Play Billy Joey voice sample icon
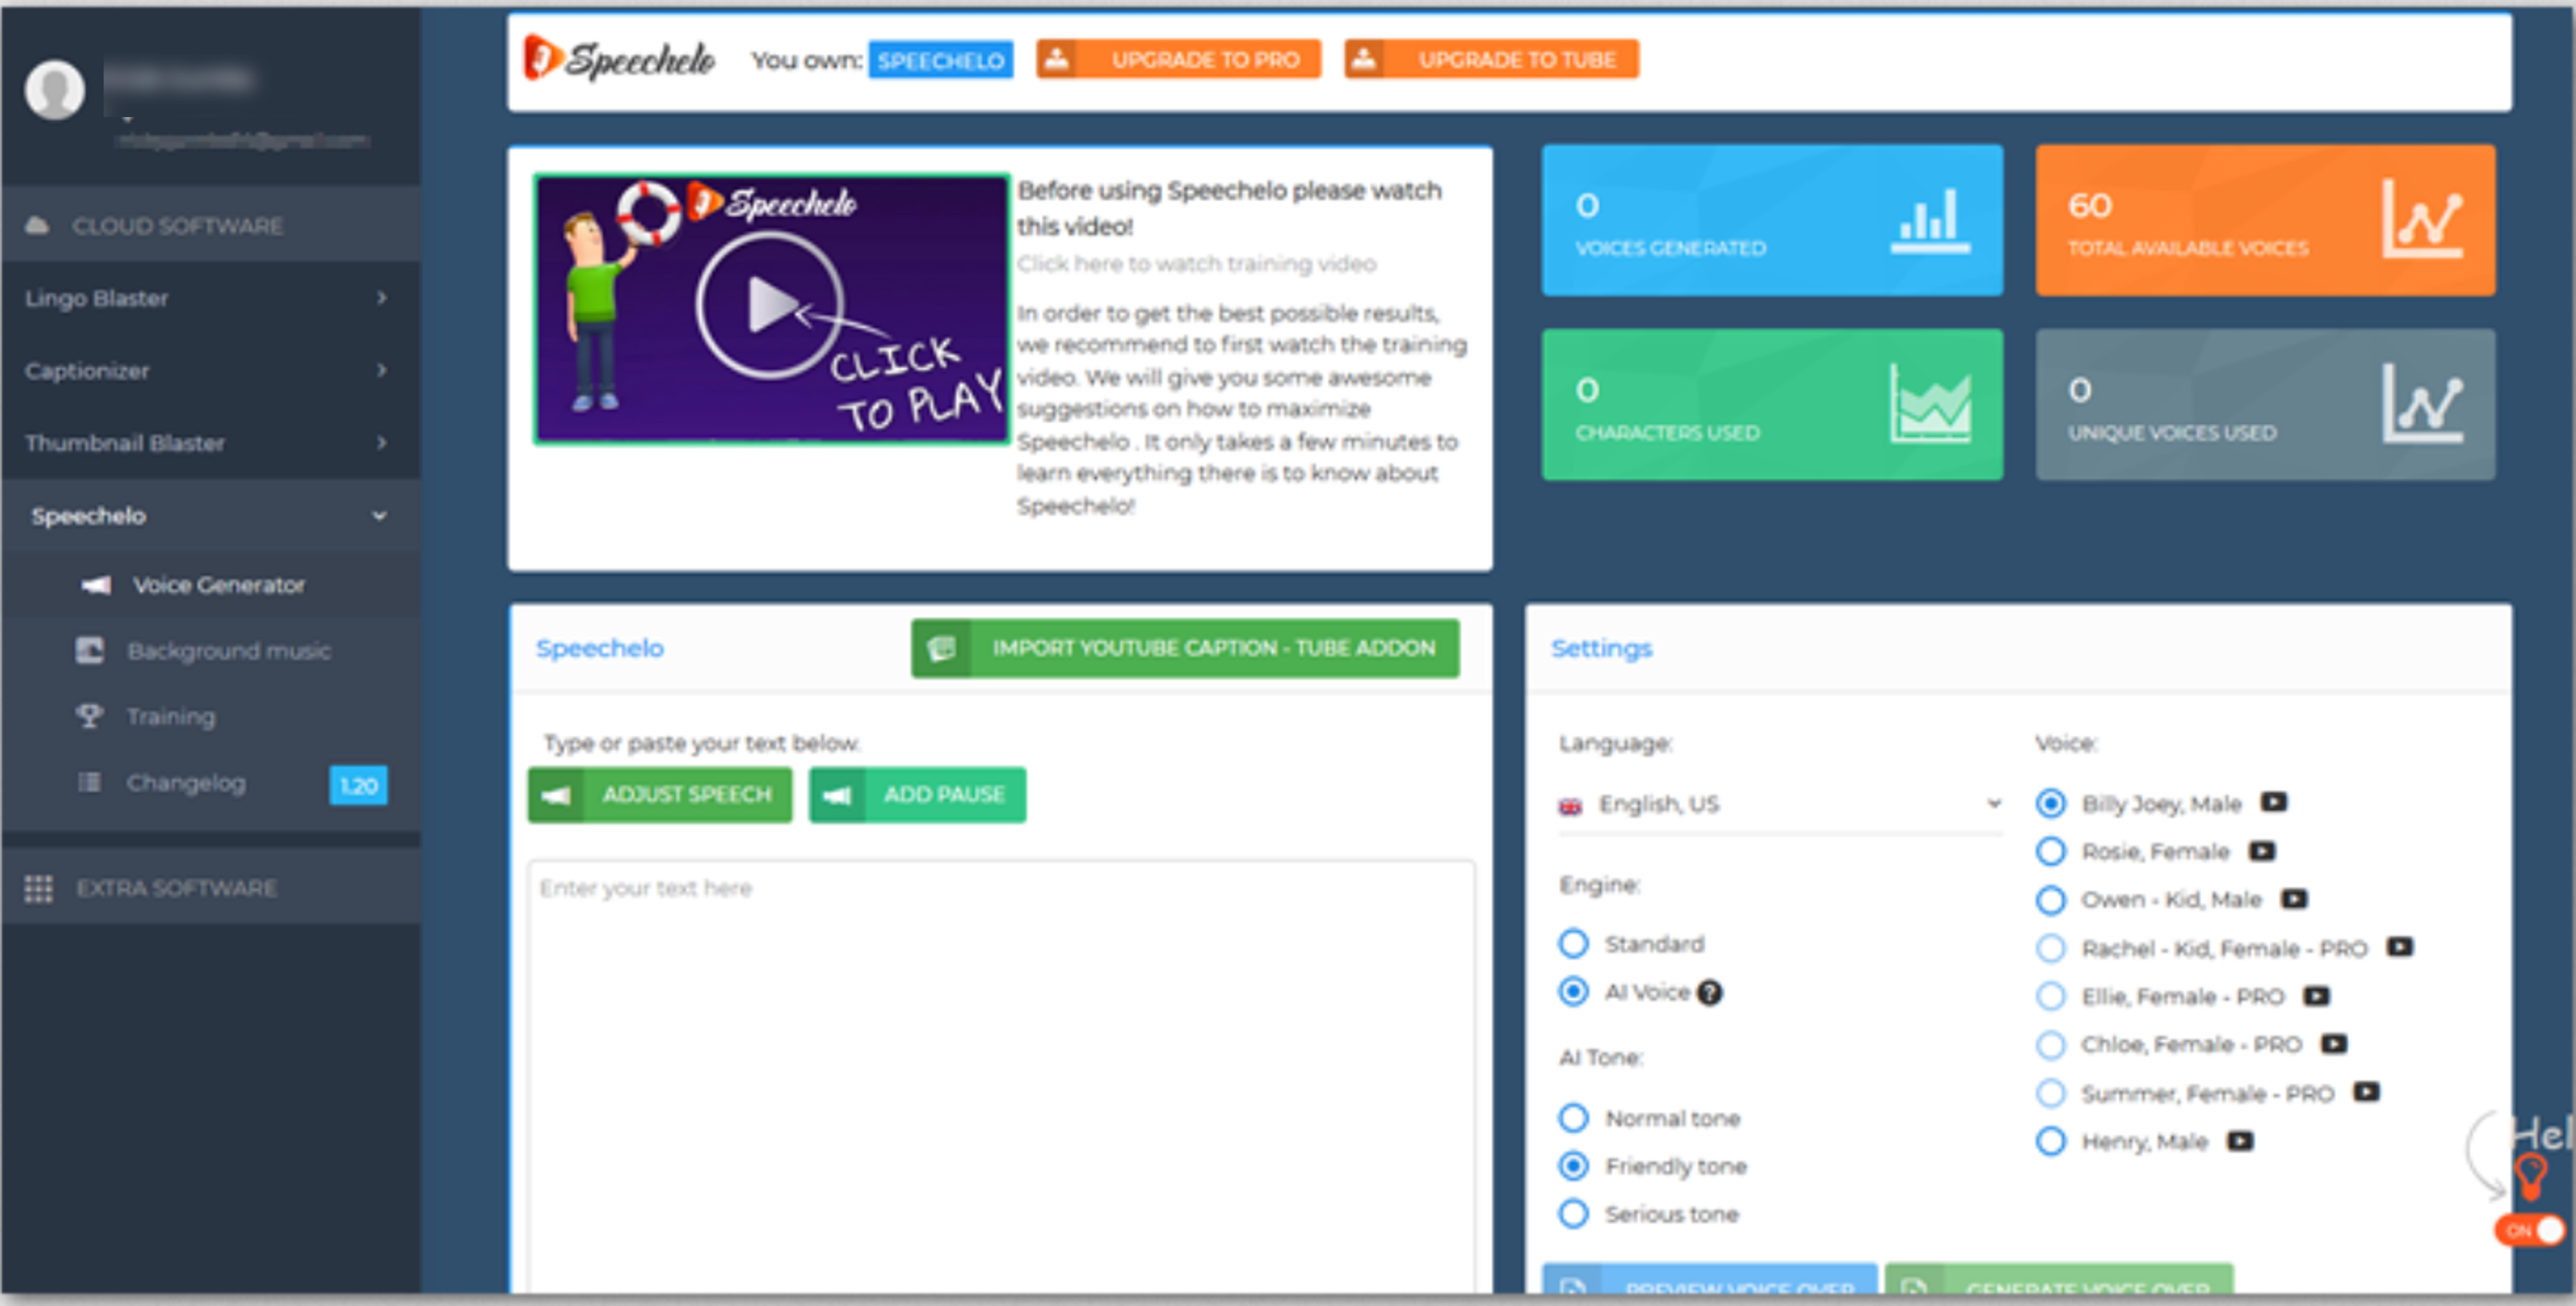 (x=2274, y=802)
